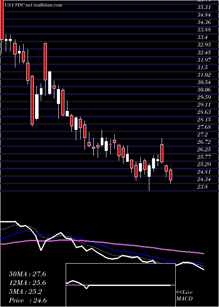The width and height of the screenshot is (219, 307).
Task: Click inside the MACD inset chart box
Action: pyautogui.click(x=120, y=285)
